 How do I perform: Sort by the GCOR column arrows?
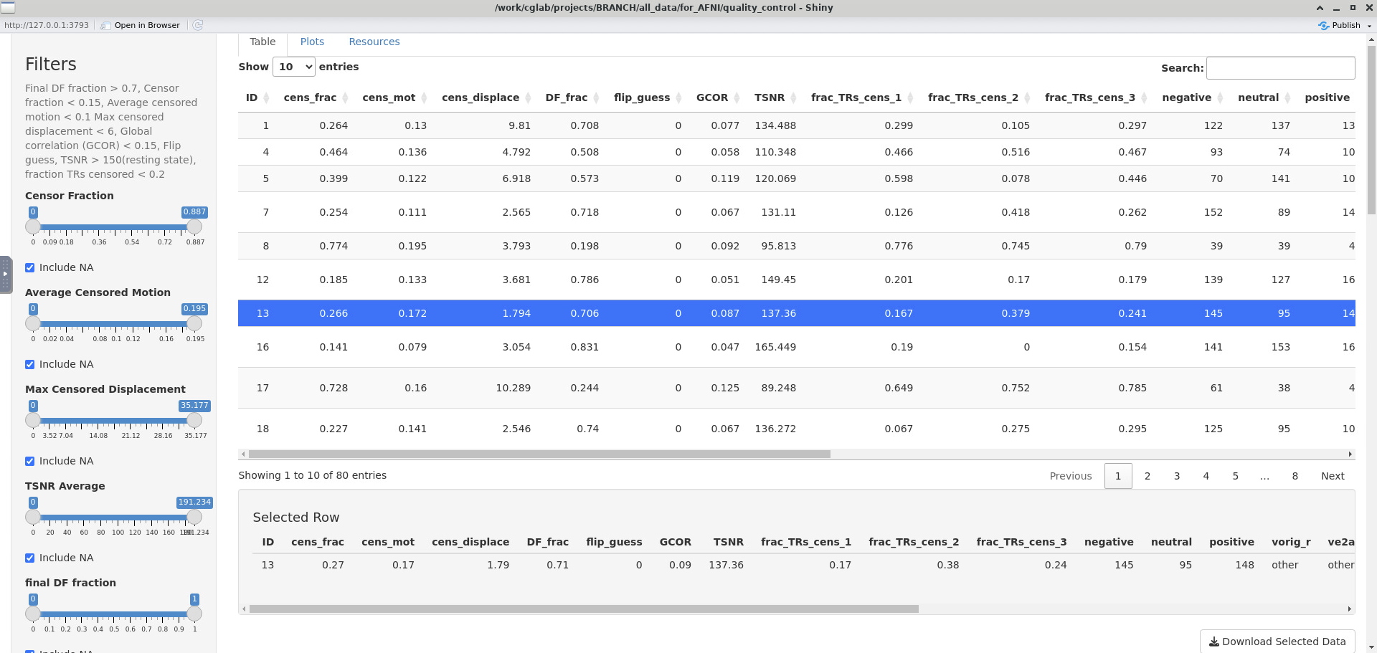737,97
